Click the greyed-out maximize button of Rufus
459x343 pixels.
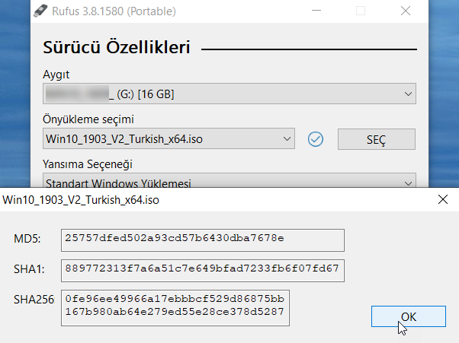click(x=361, y=11)
